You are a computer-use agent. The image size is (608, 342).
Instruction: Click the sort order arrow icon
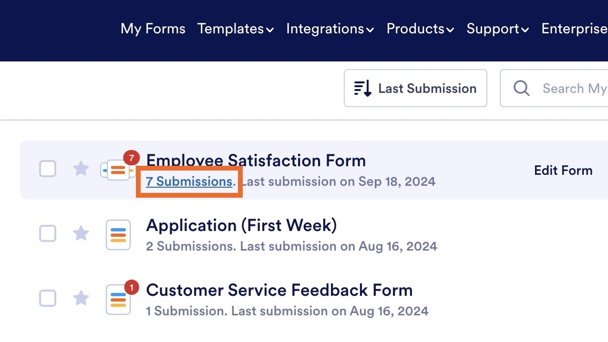point(362,88)
